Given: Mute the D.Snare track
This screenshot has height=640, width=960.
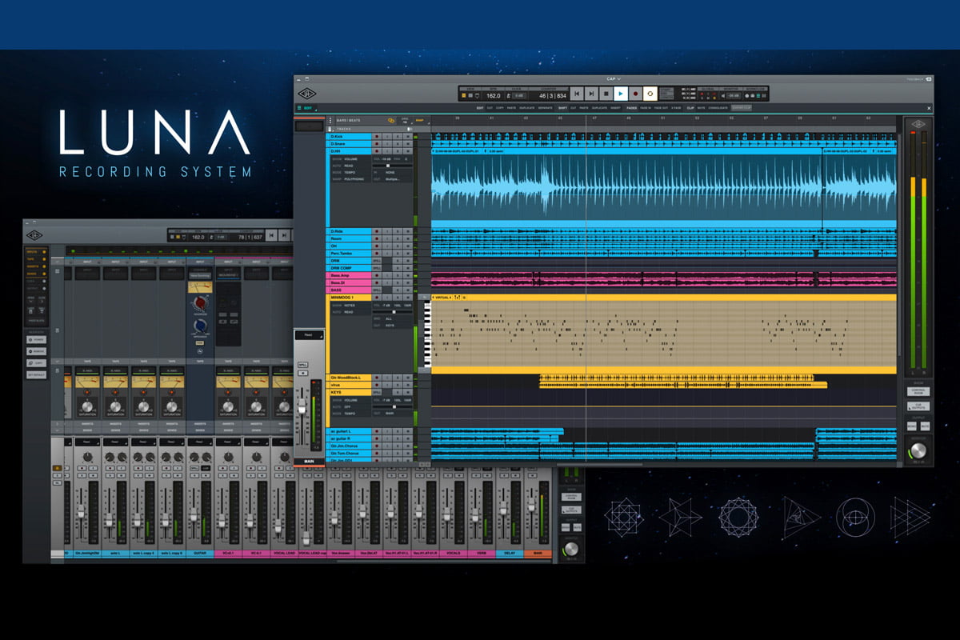Looking at the screenshot, I should [408, 143].
